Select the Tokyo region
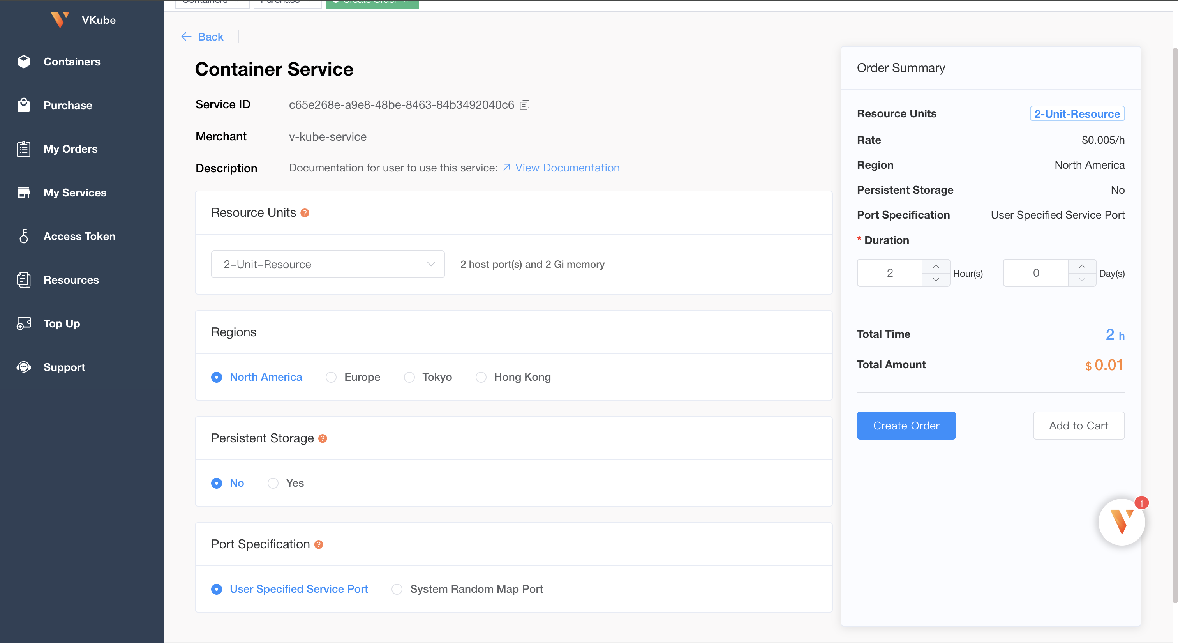Screen dimensions: 1178x643 coord(428,377)
